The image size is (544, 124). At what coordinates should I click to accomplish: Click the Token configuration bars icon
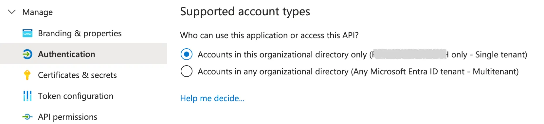coord(27,96)
